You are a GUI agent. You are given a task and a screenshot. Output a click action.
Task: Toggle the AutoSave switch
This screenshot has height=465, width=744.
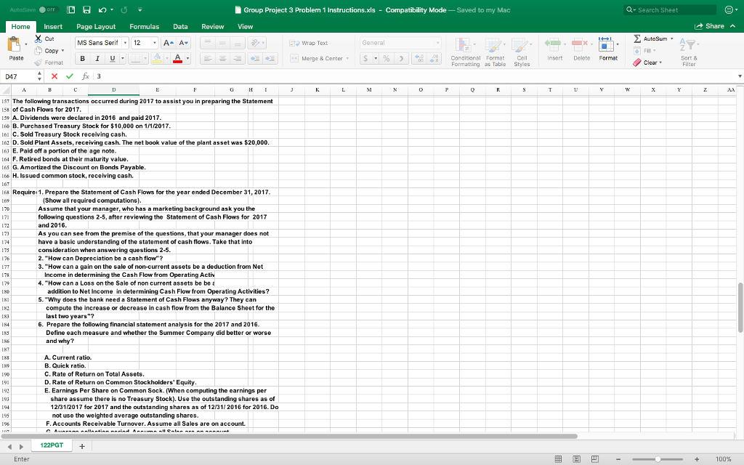coord(47,9)
